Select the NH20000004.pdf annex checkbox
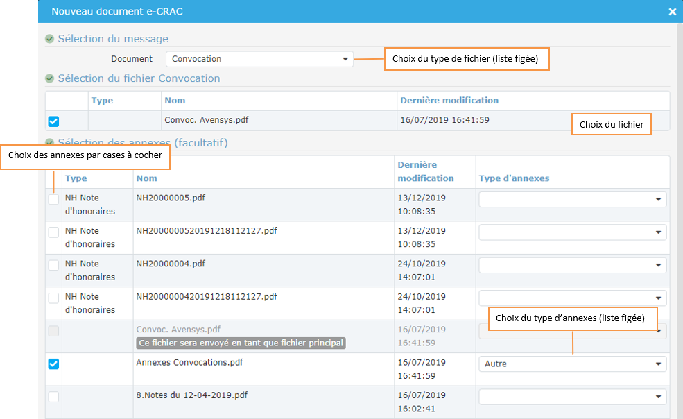683x419 pixels. pos(53,265)
